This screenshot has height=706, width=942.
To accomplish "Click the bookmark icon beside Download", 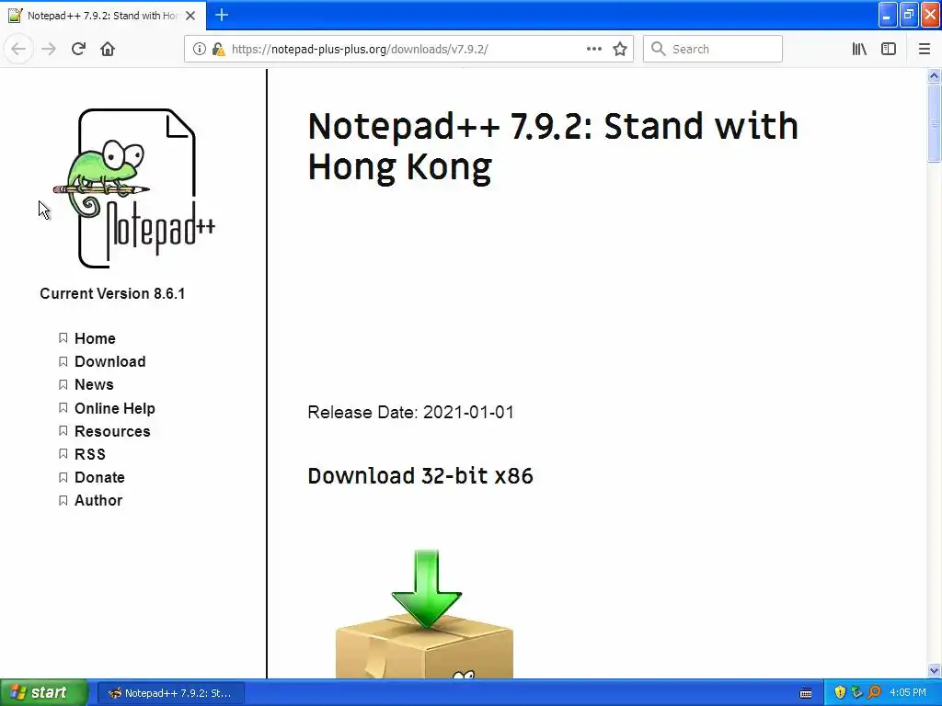I will click(x=63, y=361).
